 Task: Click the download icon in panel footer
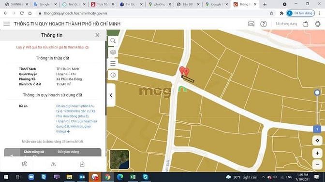(x=82, y=164)
